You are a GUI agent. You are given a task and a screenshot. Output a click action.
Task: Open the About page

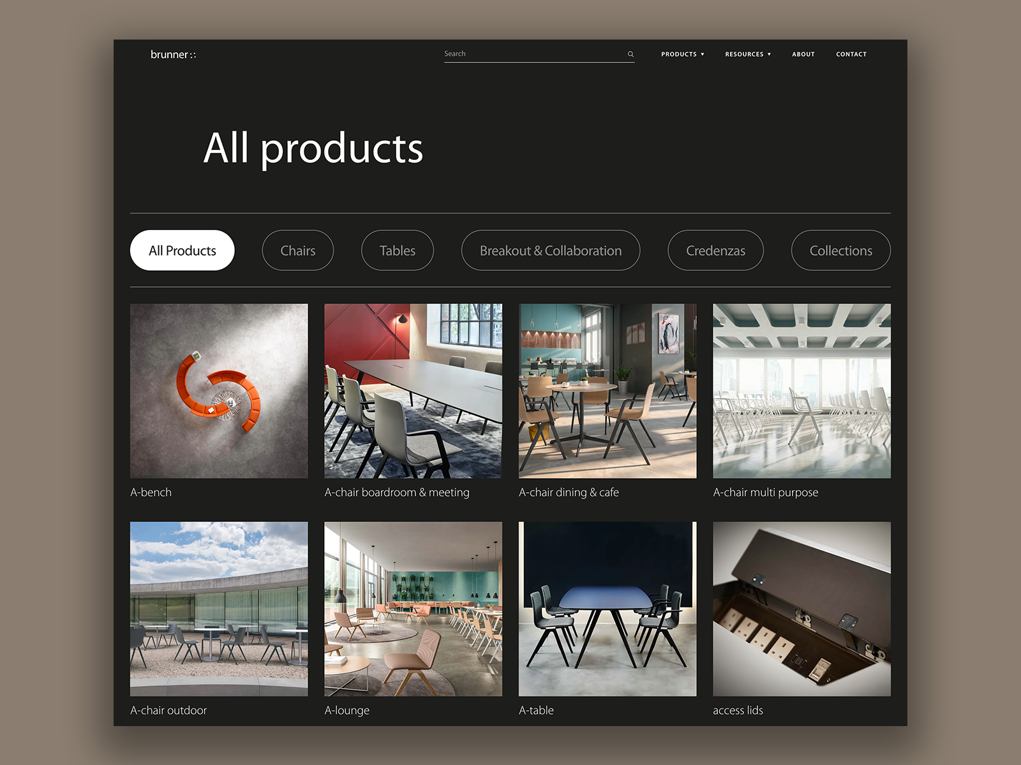click(x=803, y=54)
